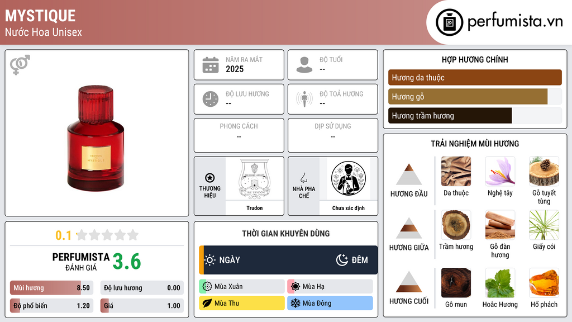
Task: Click the sun icon beside Ngày
Action: pyautogui.click(x=210, y=260)
